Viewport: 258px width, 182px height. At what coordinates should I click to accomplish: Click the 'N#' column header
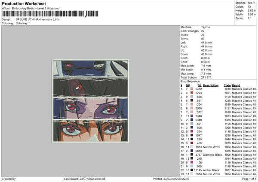click(188, 85)
